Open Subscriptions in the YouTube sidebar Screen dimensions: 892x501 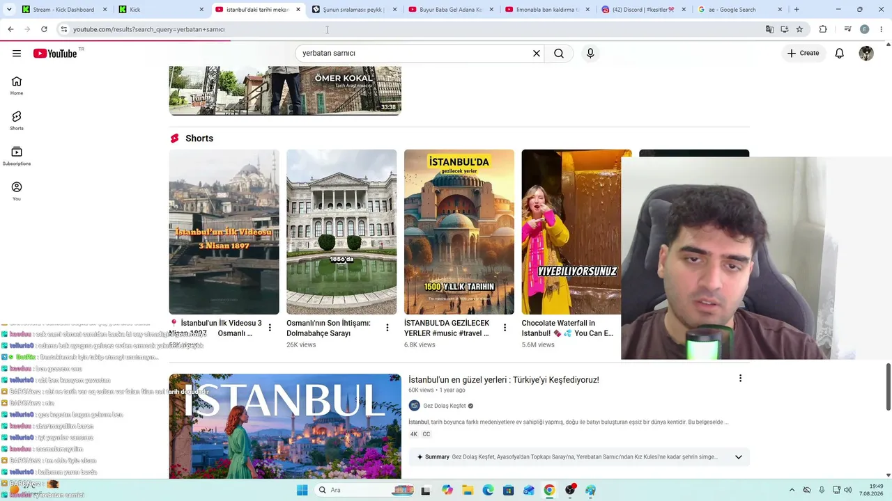click(17, 156)
